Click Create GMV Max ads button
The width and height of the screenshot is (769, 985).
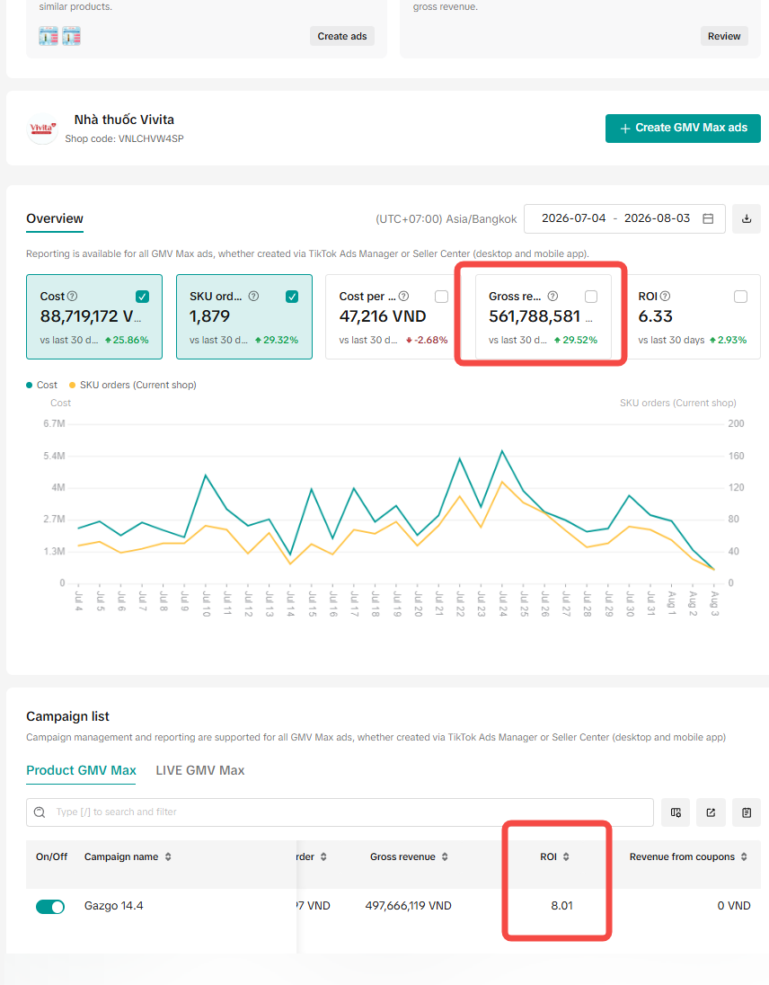683,129
